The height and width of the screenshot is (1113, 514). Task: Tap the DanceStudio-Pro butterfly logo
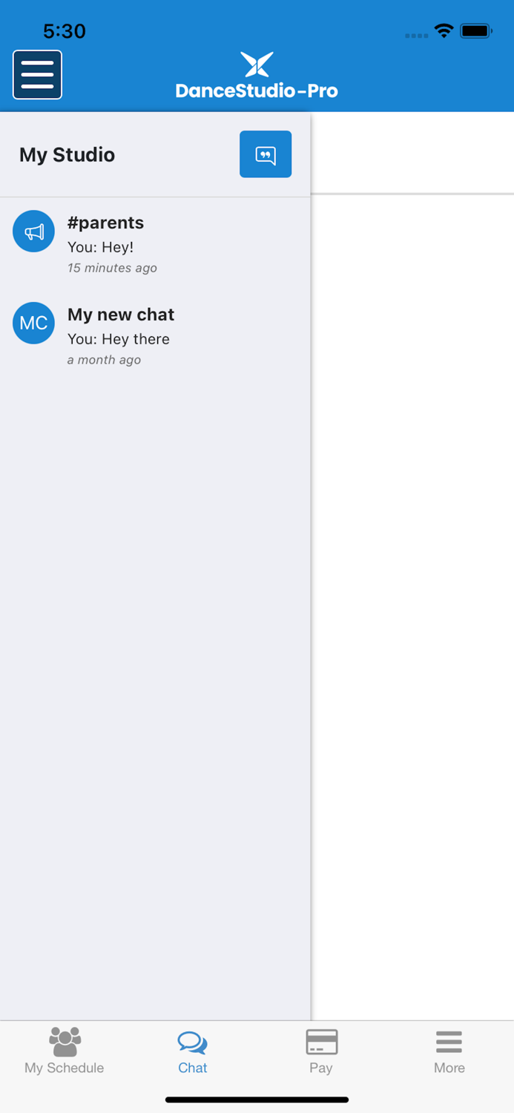(x=257, y=65)
